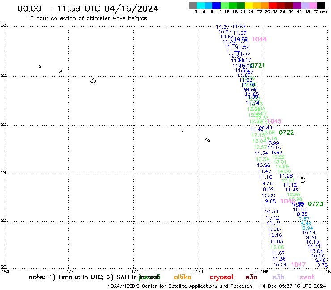Viewport: 331px width, 290px height.
Task: Select pink pass label 1045
Action: point(275,121)
